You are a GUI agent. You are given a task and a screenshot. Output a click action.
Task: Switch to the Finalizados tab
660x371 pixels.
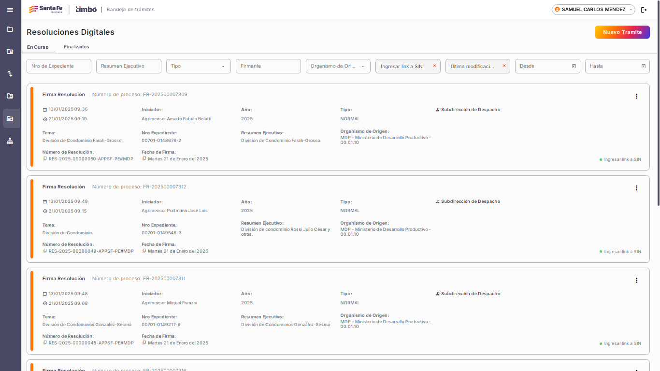(x=76, y=47)
